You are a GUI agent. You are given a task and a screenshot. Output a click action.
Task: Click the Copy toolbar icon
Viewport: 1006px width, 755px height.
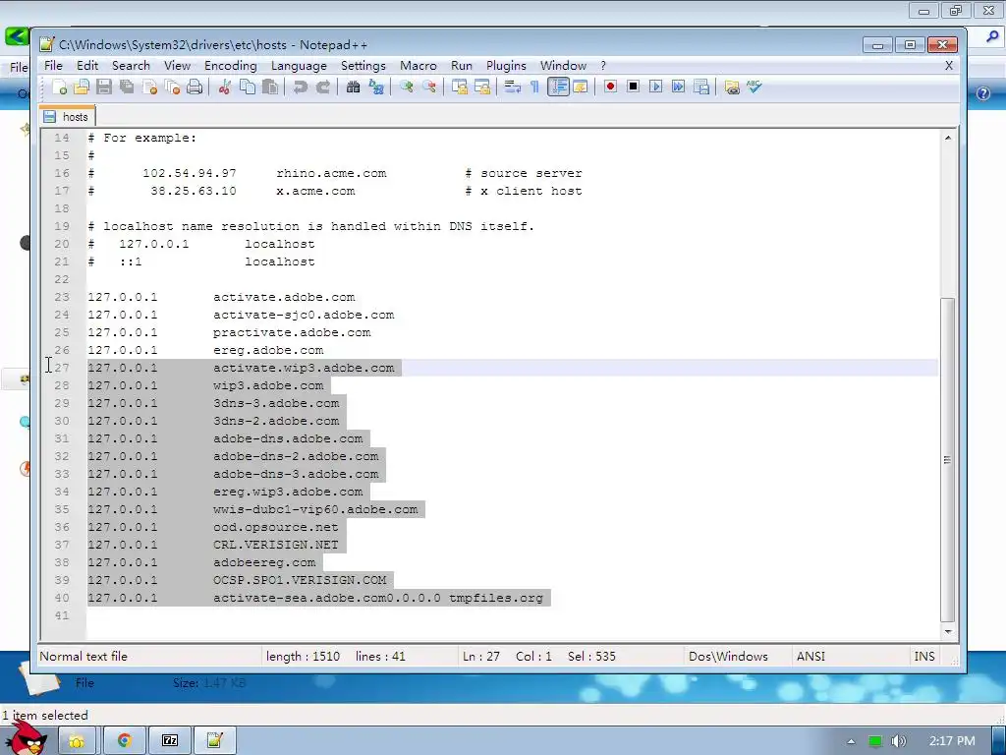(247, 87)
